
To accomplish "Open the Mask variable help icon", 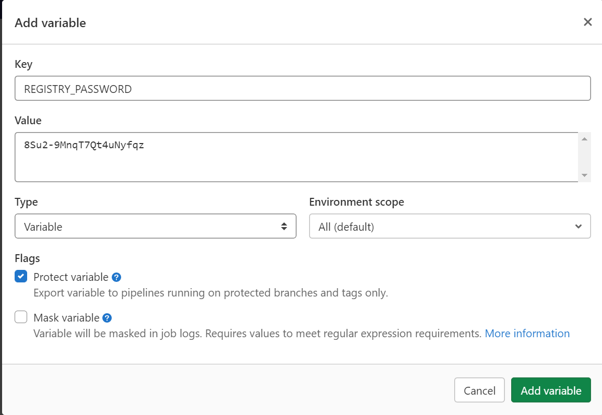I will [107, 318].
